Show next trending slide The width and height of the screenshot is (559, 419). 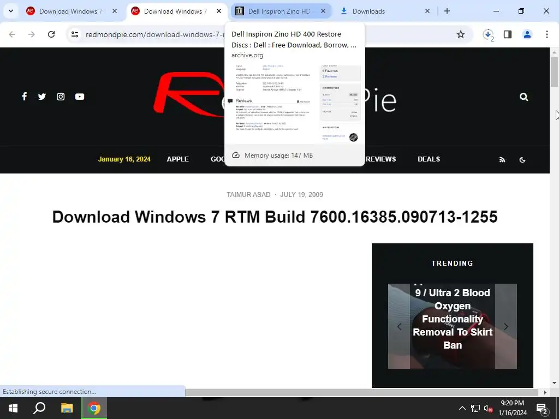pos(506,326)
